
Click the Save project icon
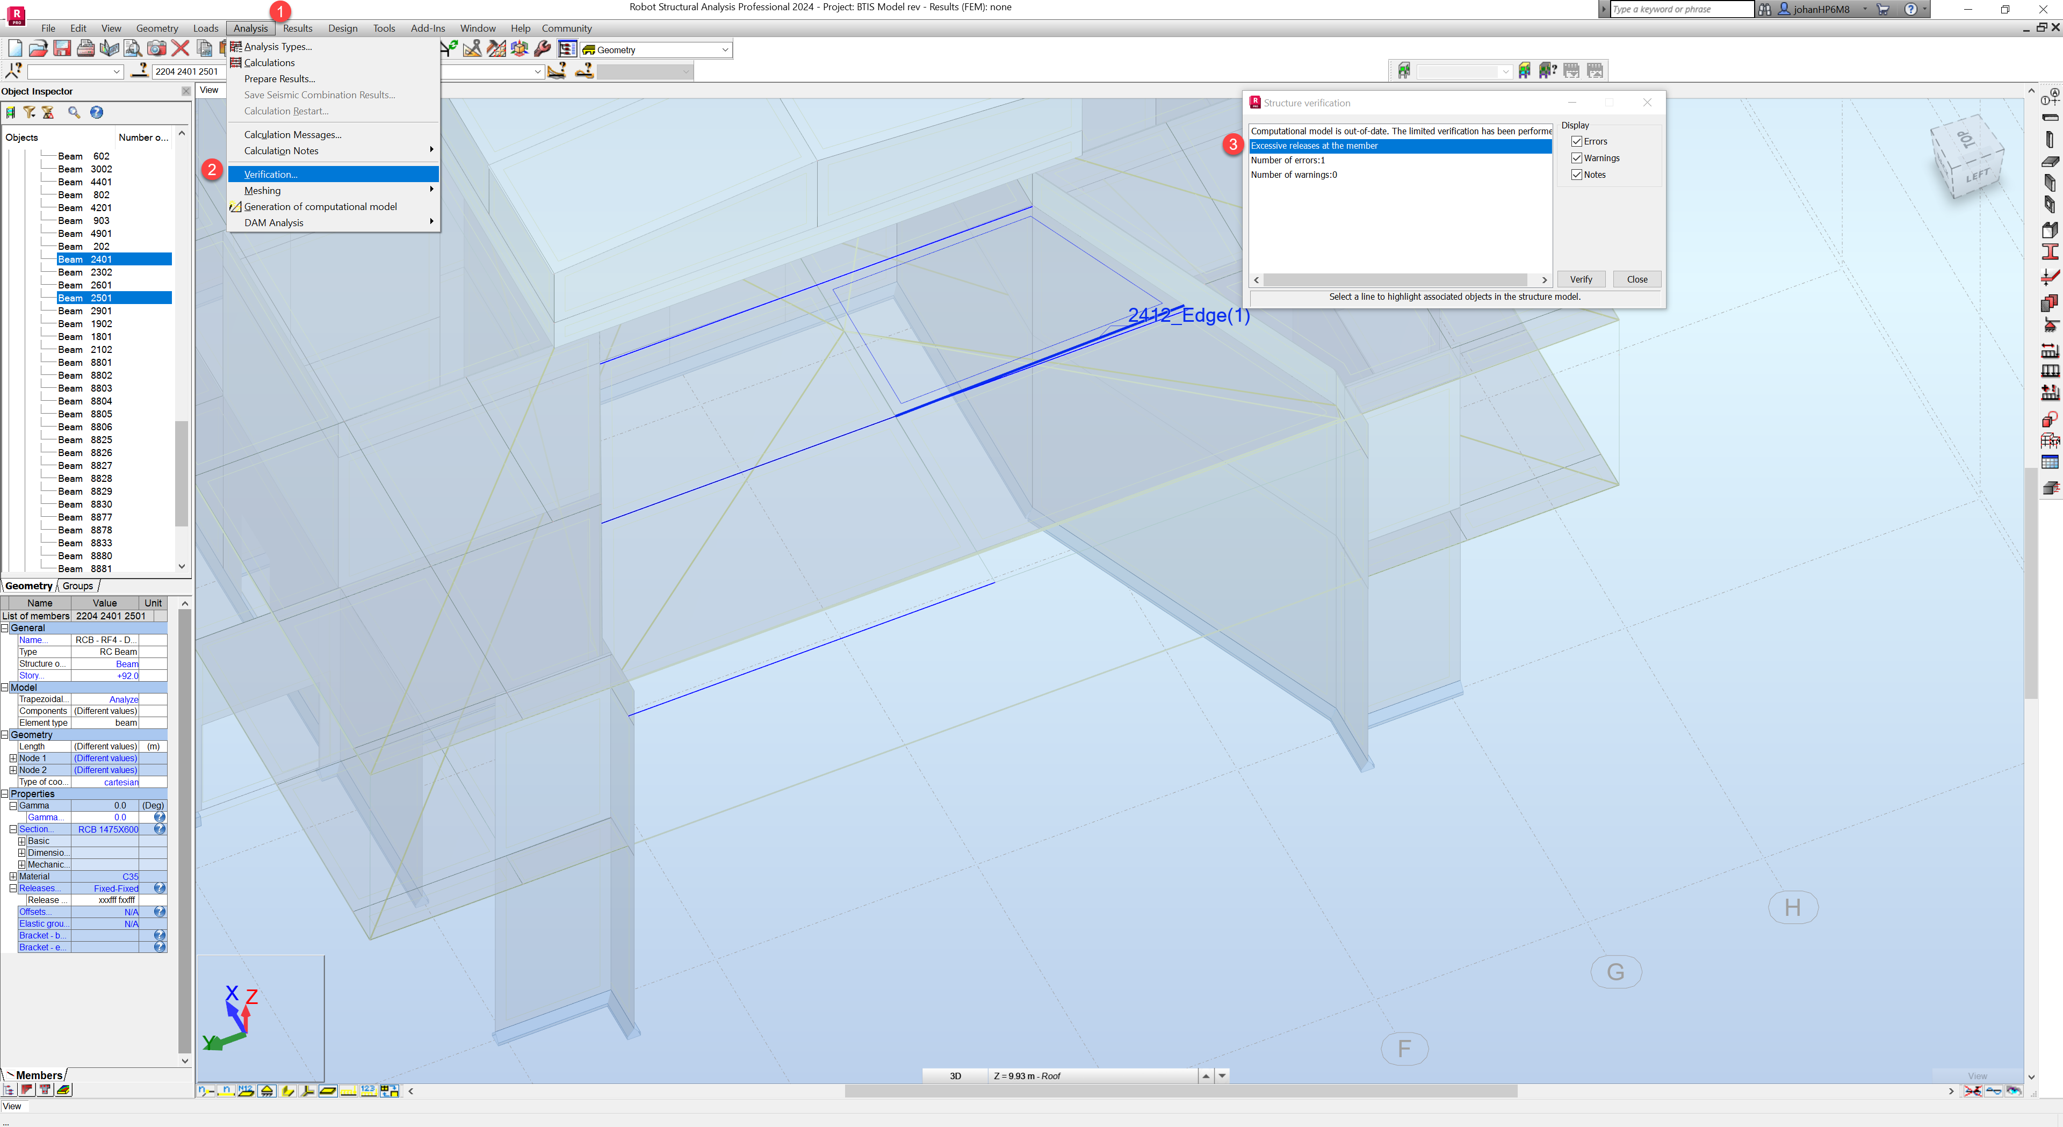tap(62, 48)
